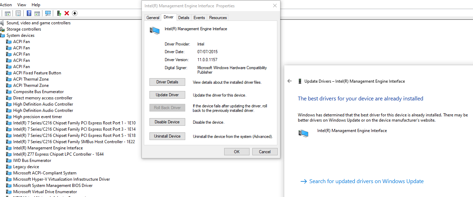Click the Cancel button
Image resolution: width=473 pixels, height=197 pixels.
pyautogui.click(x=265, y=151)
